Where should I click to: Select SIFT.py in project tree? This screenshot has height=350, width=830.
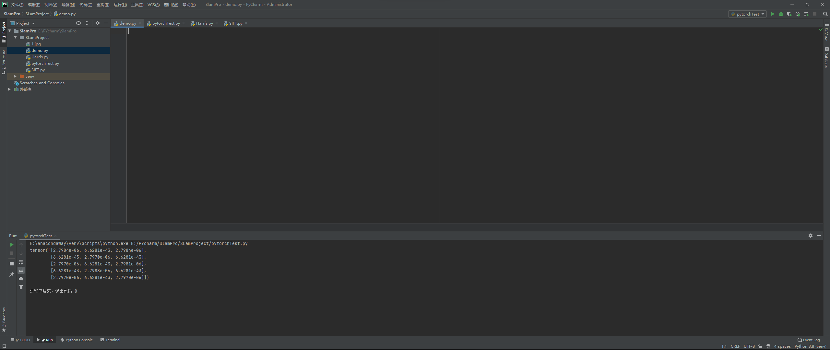[x=38, y=70]
